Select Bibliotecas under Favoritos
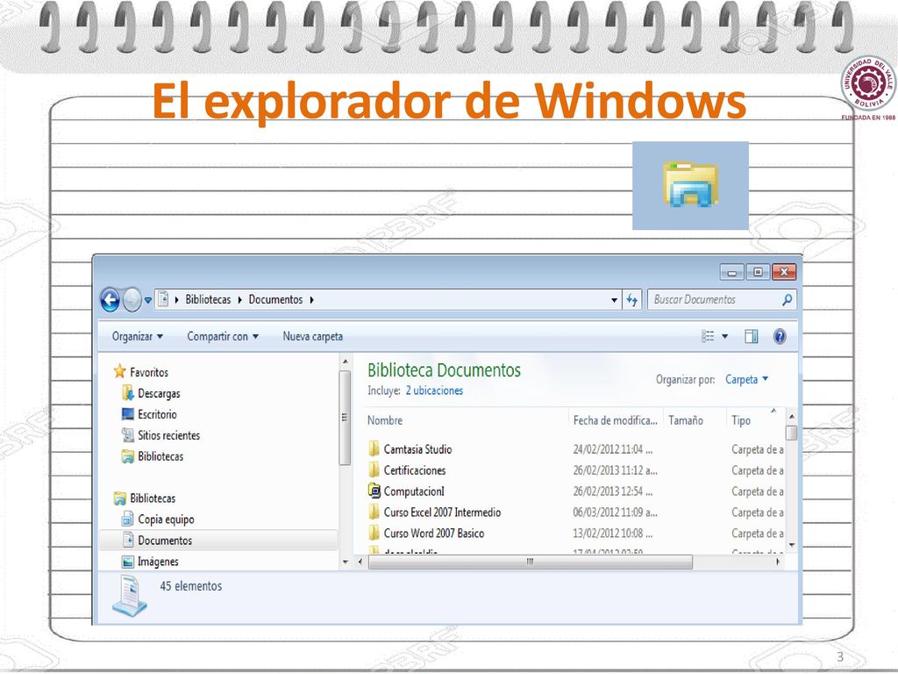Screen dimensions: 898x674 (160, 456)
